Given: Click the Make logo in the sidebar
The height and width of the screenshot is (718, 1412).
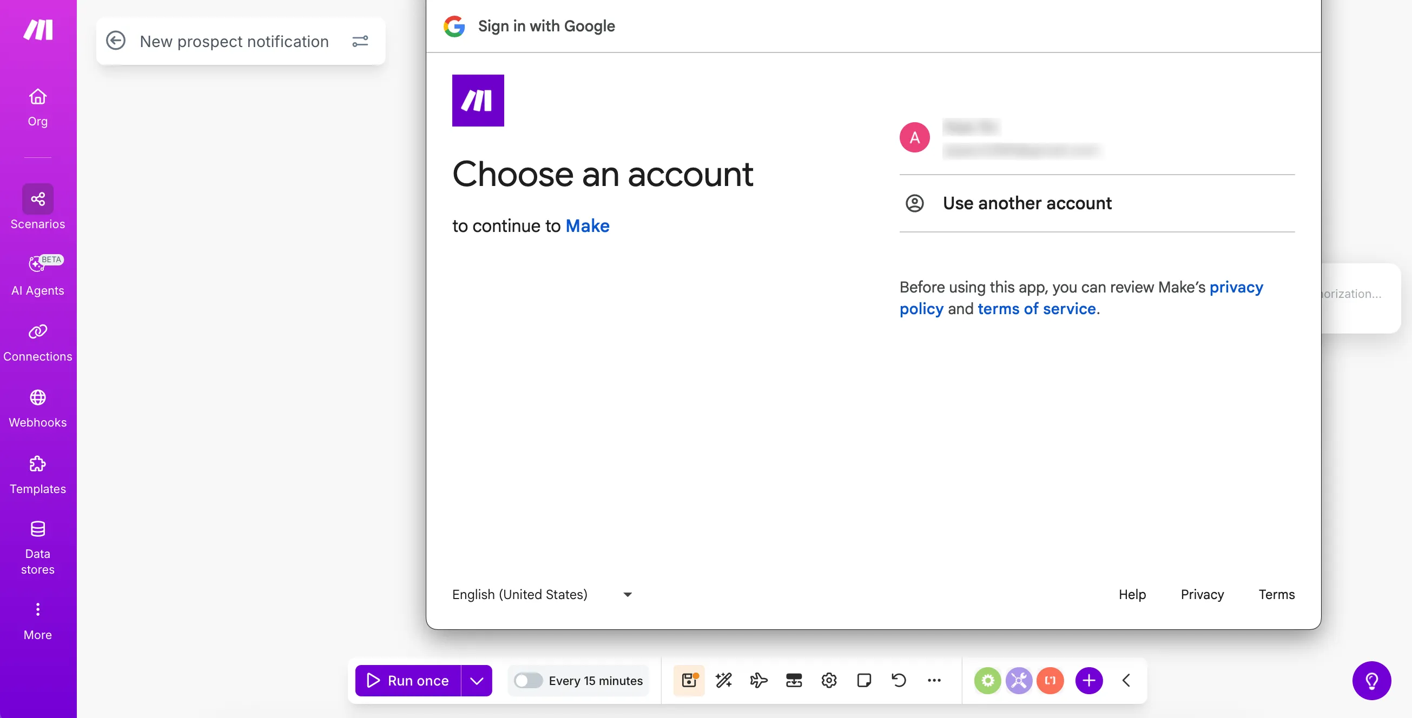Looking at the screenshot, I should pos(38,30).
